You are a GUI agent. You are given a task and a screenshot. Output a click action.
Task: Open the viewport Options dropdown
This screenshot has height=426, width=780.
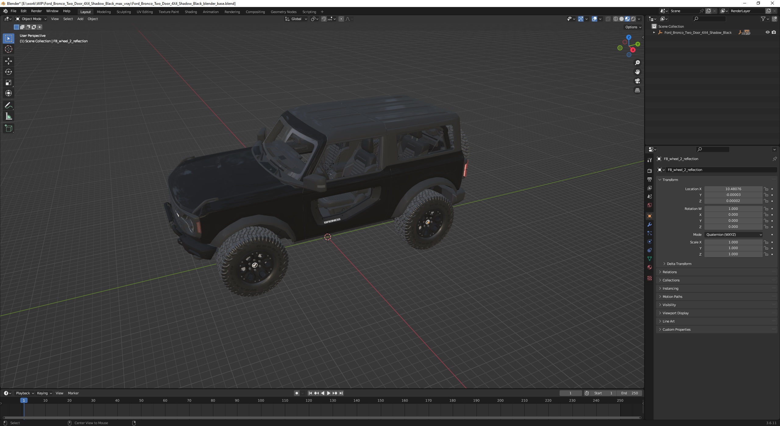point(633,27)
